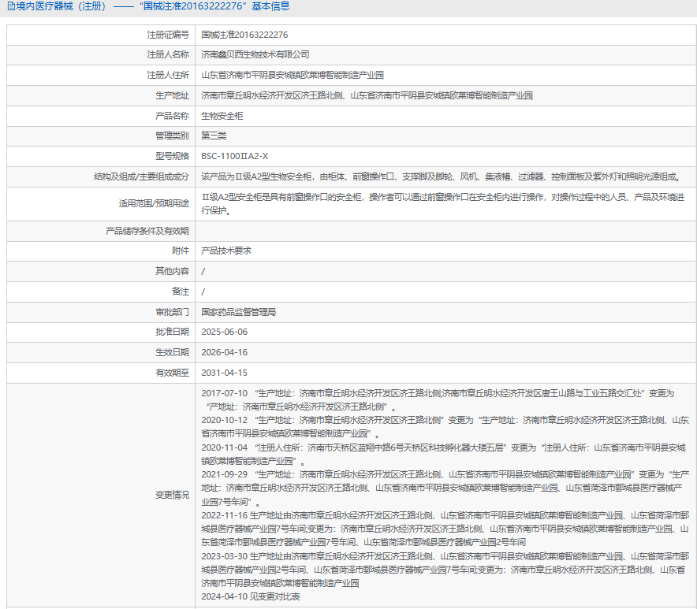This screenshot has height=609, width=697.
Task: Click the 产品名称 label
Action: (172, 116)
